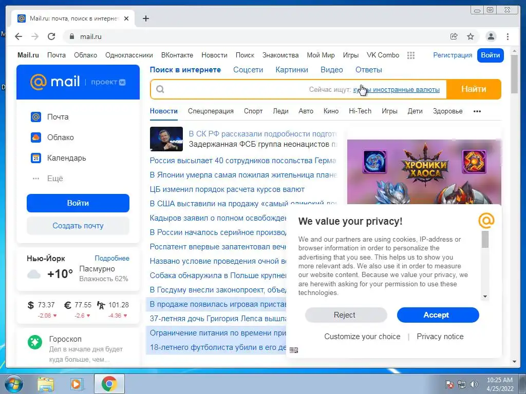Click the Почта envelope icon in sidebar
Screen dimensions: 526x394
[36, 117]
